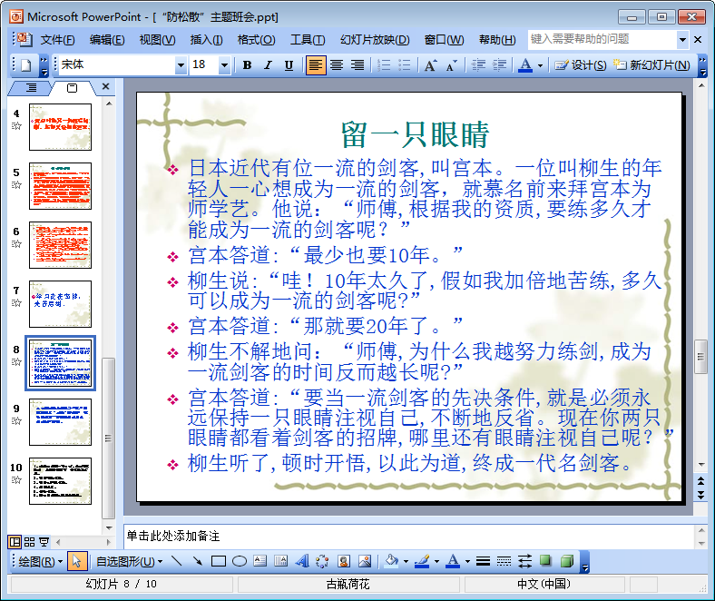Image resolution: width=715 pixels, height=601 pixels.
Task: Select slide 5 thumbnail
Action: click(x=60, y=186)
